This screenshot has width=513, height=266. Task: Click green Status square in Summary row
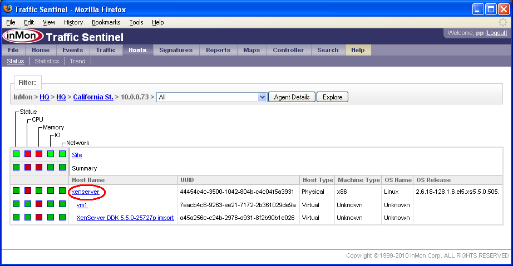point(16,167)
